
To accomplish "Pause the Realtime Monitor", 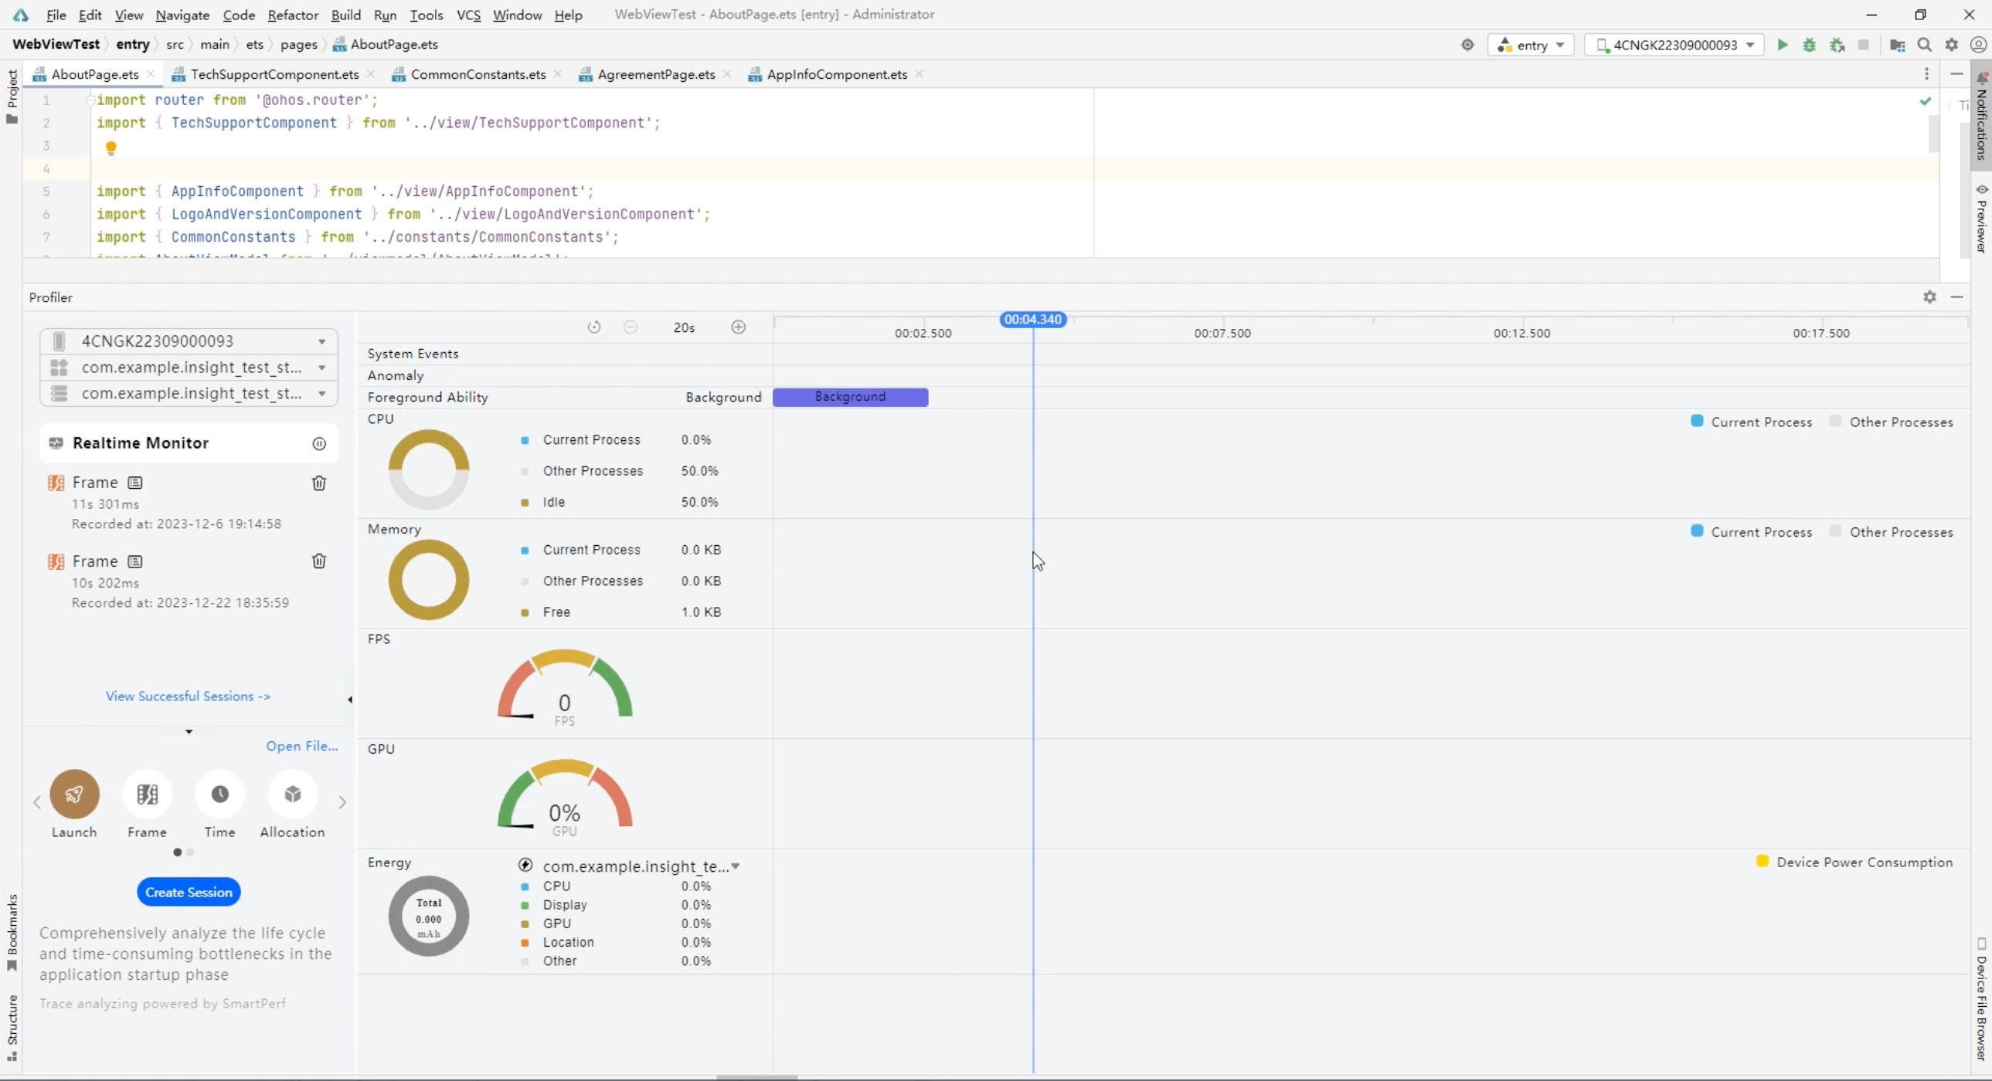I will tap(318, 443).
